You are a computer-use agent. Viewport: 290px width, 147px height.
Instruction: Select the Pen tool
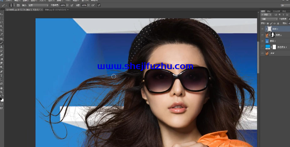click(x=2, y=71)
